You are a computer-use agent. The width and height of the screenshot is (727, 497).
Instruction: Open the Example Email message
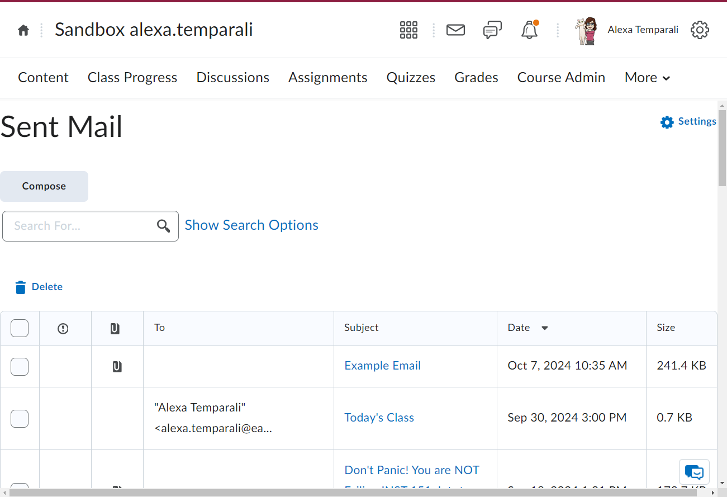click(383, 366)
